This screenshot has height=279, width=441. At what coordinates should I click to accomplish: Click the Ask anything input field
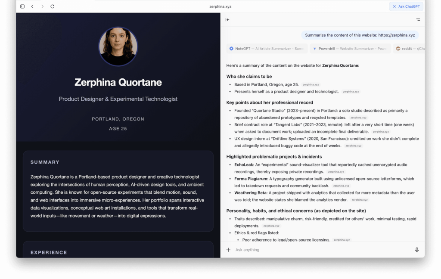click(x=319, y=250)
